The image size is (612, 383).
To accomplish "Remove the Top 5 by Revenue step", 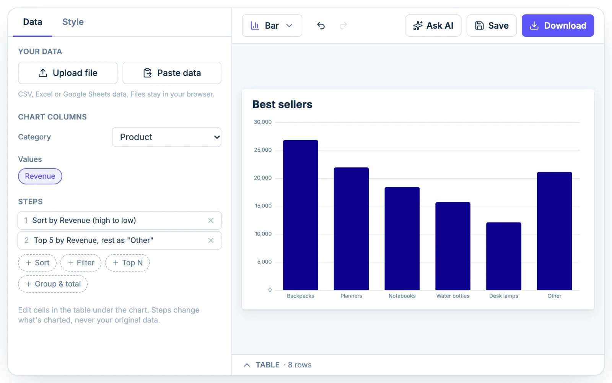I will click(x=211, y=241).
